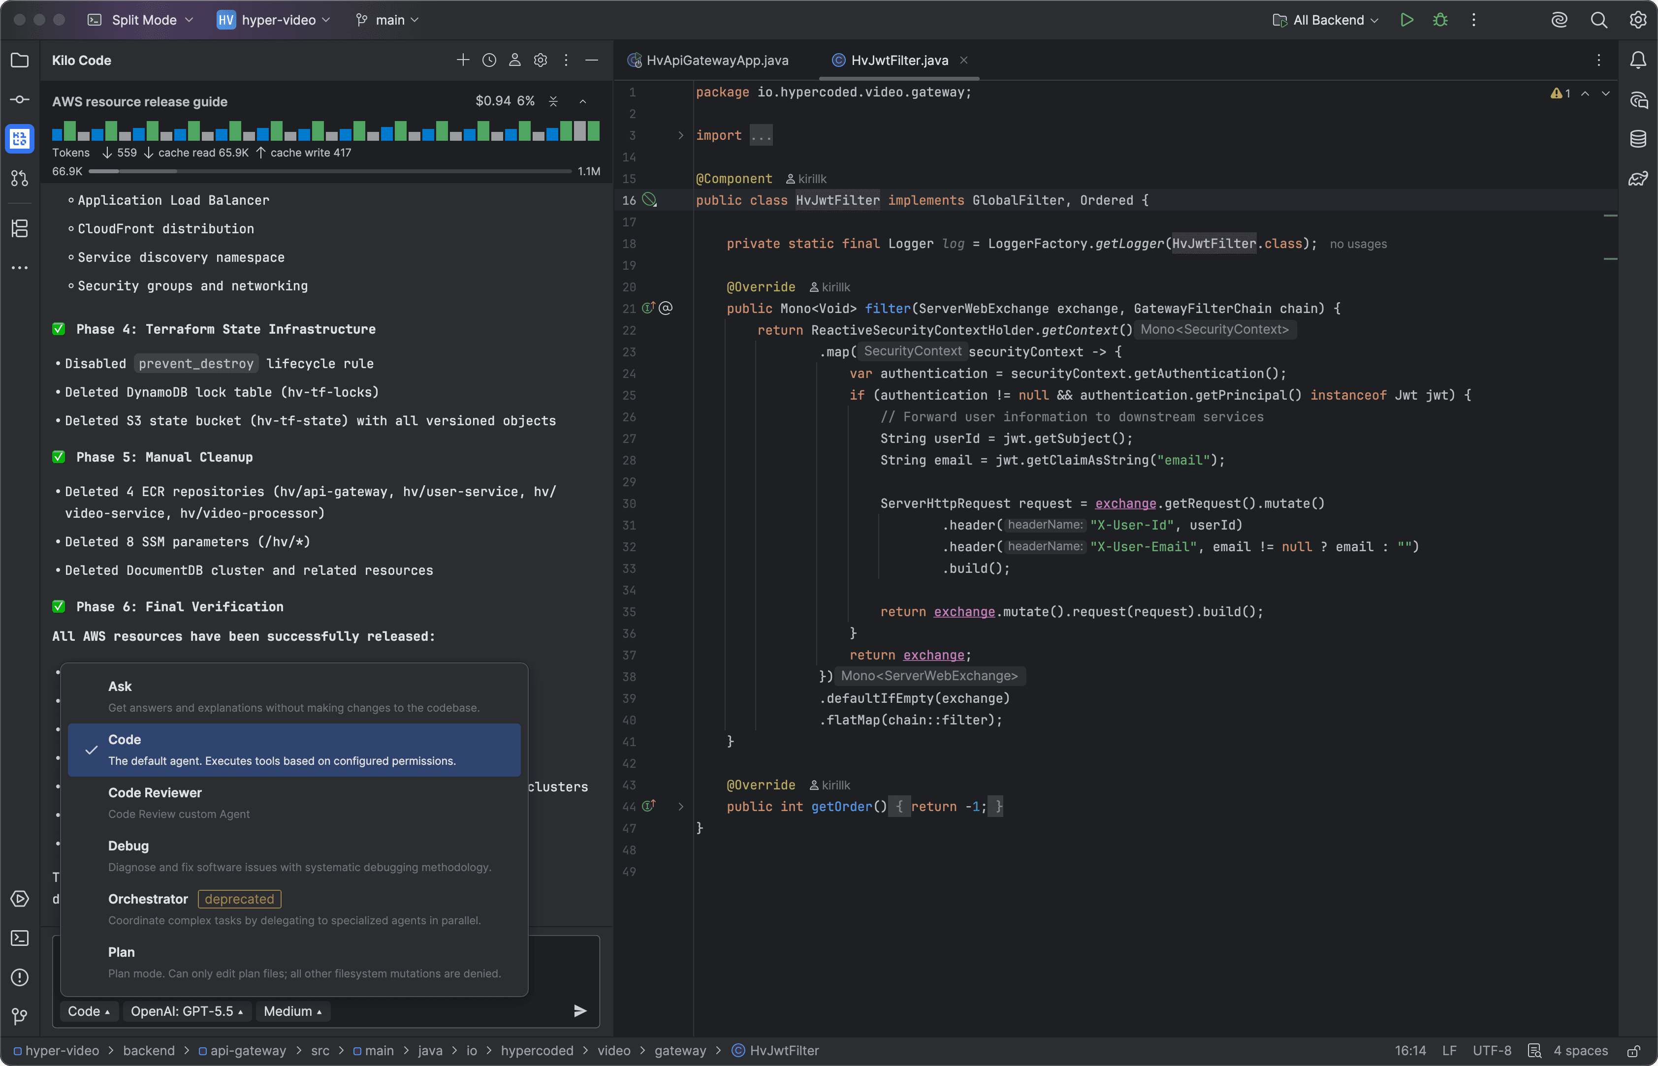
Task: Toggle the Phase 6 Final Verification checkbox
Action: click(59, 606)
